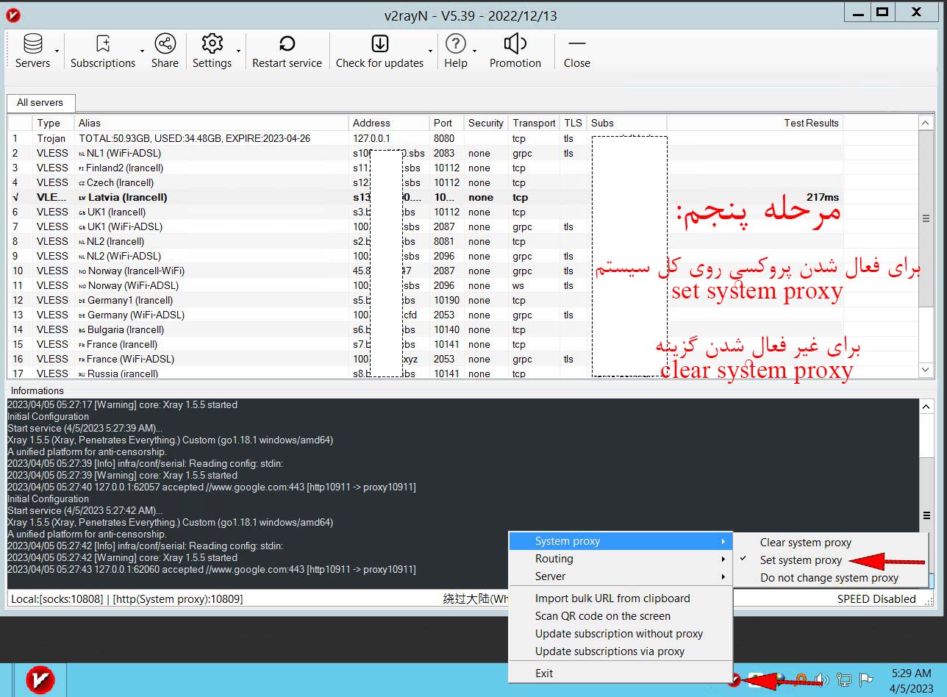Sort by the Test Results column header
947x697 pixels.
(x=755, y=123)
